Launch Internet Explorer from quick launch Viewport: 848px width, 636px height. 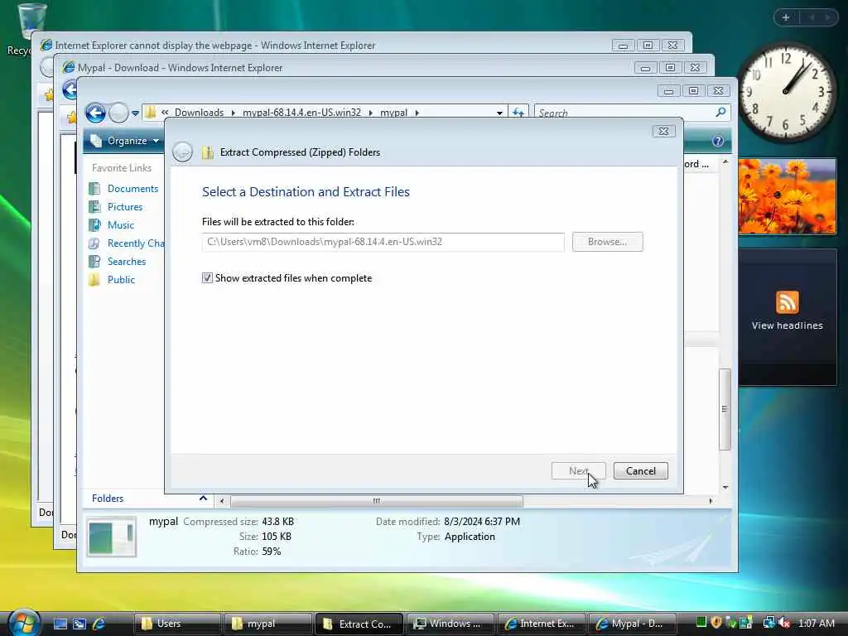99,624
